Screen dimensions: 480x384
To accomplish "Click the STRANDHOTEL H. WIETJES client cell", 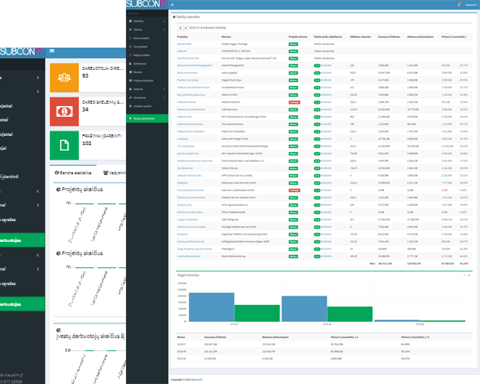I will pyautogui.click(x=236, y=51).
